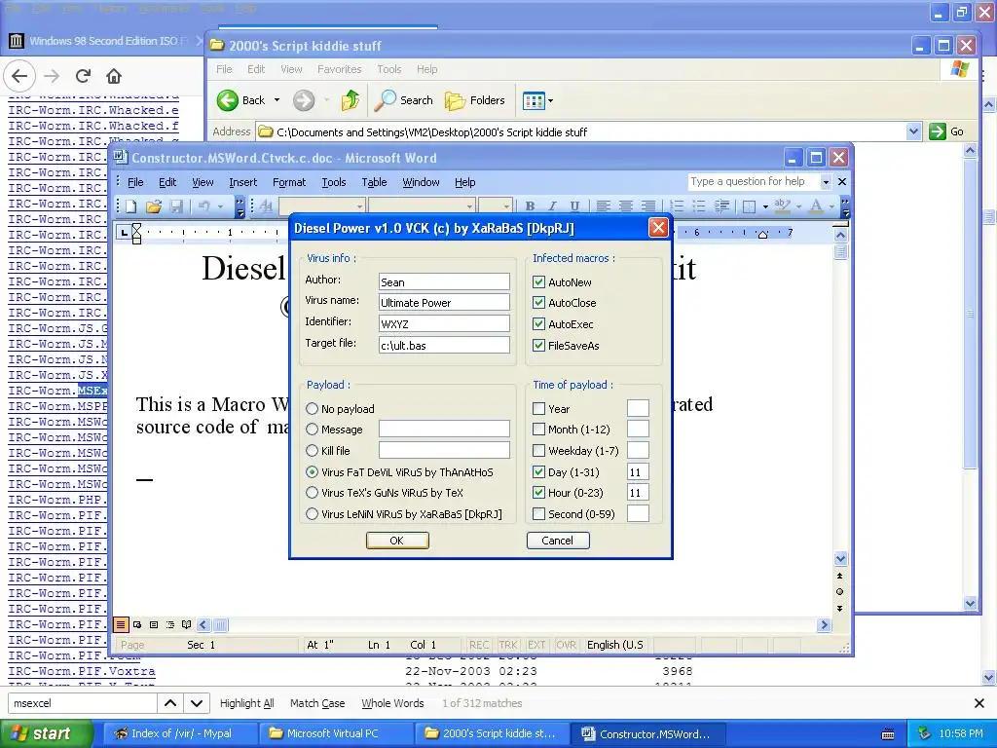Toggle Underline formatting in Word toolbar
The width and height of the screenshot is (997, 748).
(574, 206)
